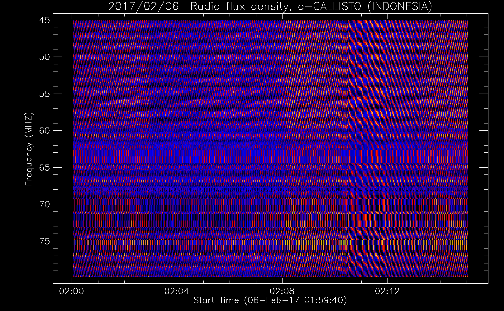The height and width of the screenshot is (311, 504).
Task: Click the 55 frequency tick label
Action: coord(44,94)
